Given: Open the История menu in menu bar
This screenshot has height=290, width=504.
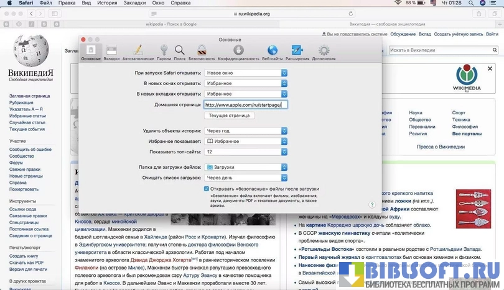Looking at the screenshot, I should click(106, 3).
